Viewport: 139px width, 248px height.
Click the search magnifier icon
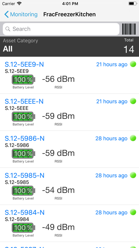[x=8, y=29]
